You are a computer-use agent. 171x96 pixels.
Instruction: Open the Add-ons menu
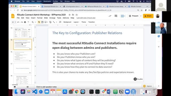click(66, 18)
